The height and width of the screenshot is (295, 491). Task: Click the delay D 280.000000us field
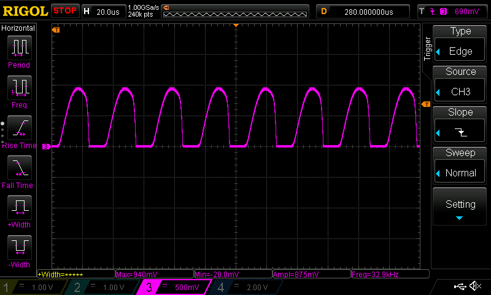363,12
